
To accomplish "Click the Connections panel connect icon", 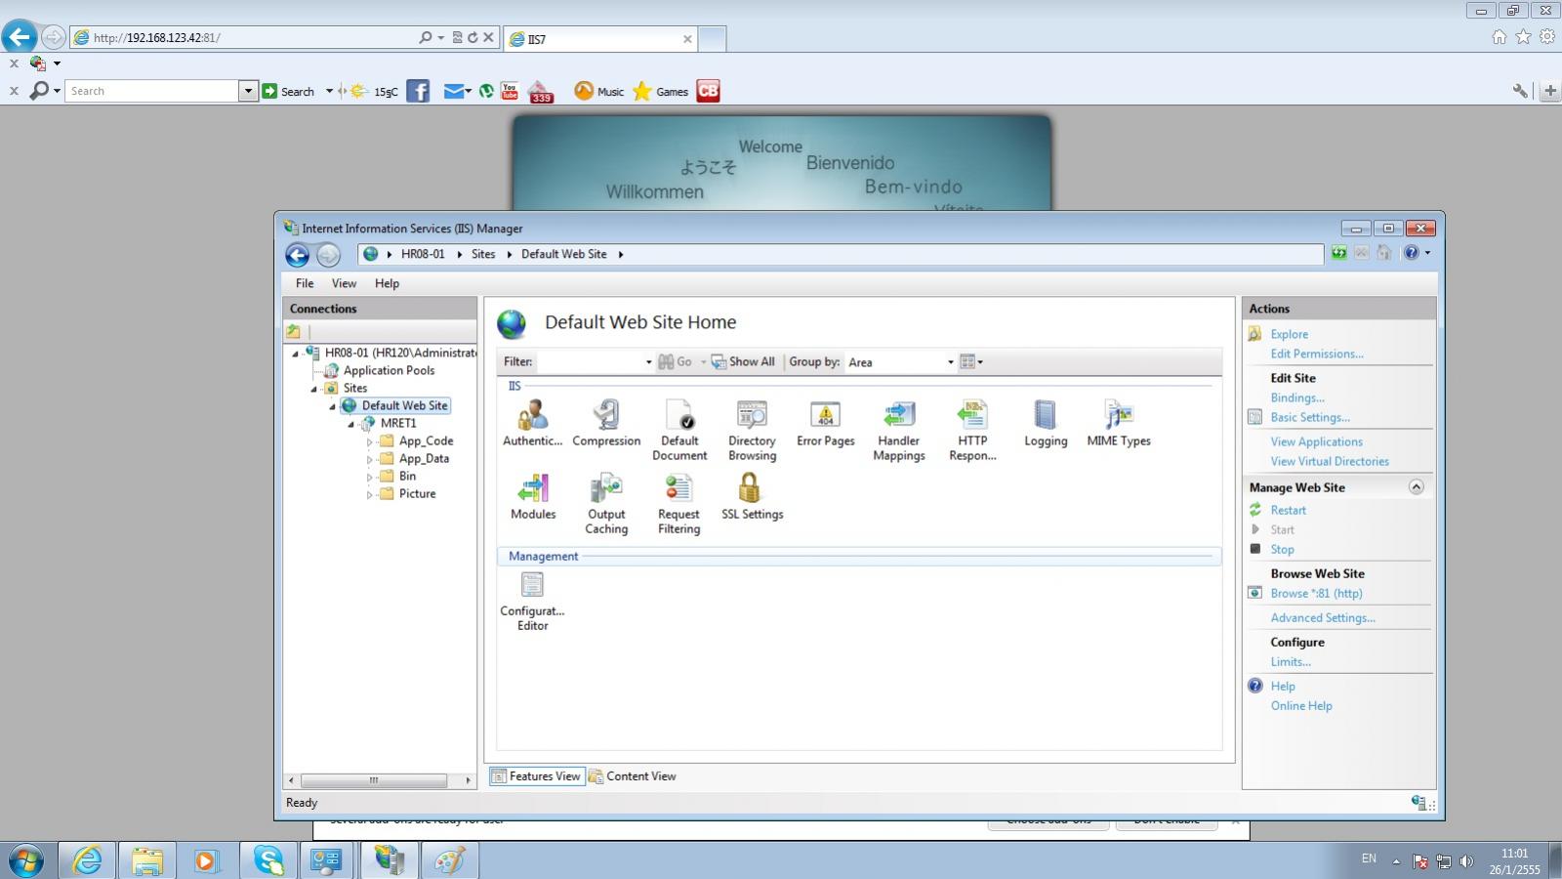I will click(x=293, y=331).
